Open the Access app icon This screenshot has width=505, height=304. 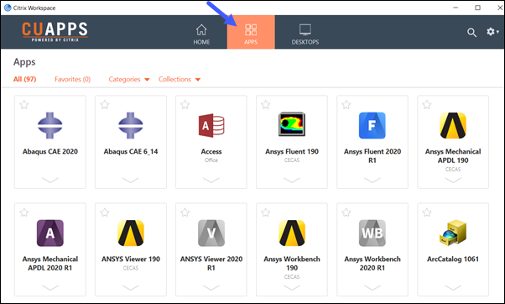point(211,125)
